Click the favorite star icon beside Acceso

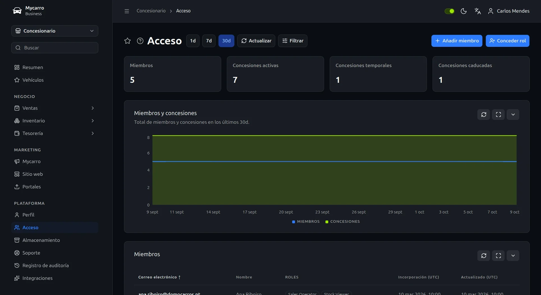point(128,41)
